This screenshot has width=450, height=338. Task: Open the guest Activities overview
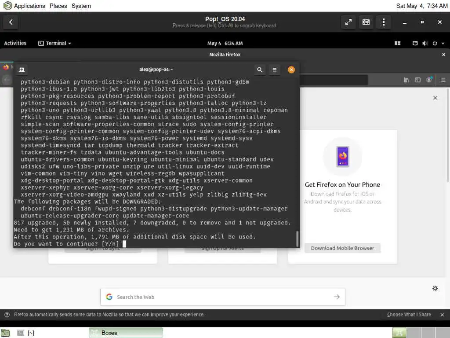click(x=15, y=43)
